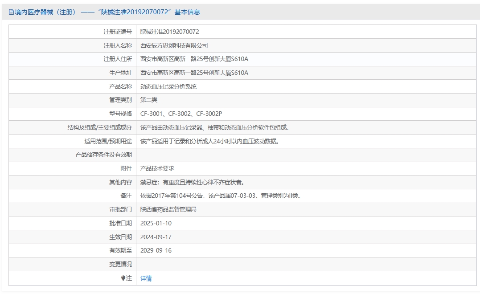Click the header title 境内医疗器械（注册）
480x302 pixels.
tap(45, 12)
